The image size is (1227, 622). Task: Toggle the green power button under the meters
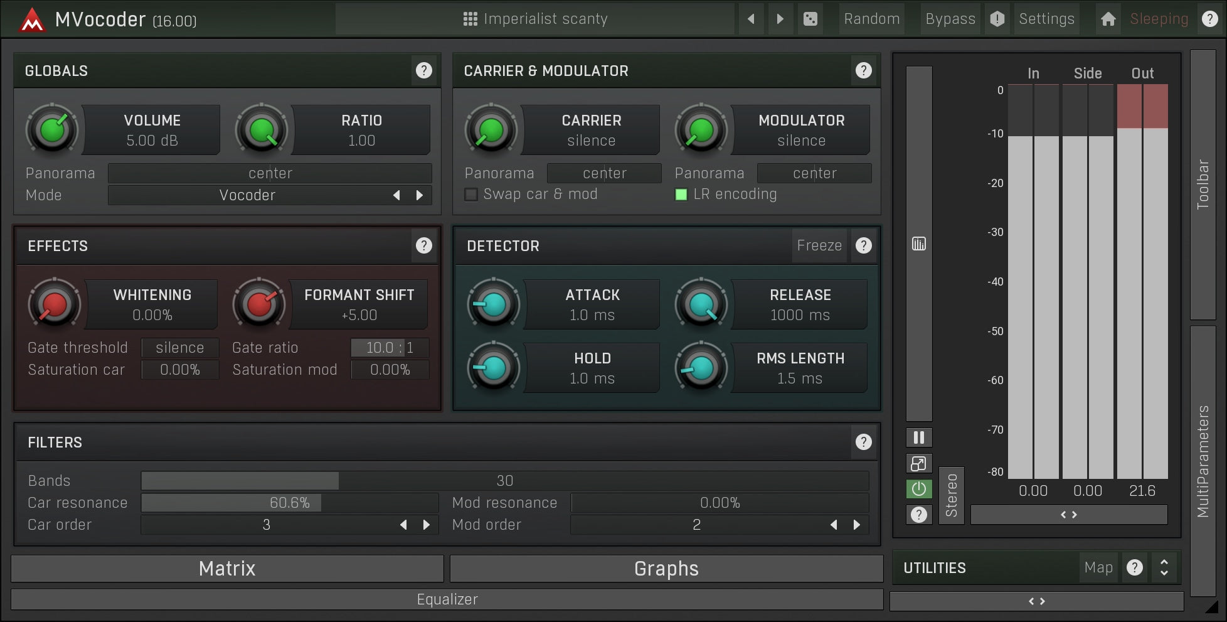click(x=919, y=489)
